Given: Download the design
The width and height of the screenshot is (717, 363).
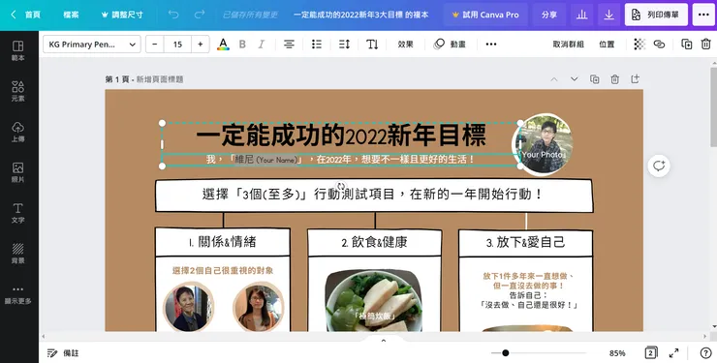Looking at the screenshot, I should [x=608, y=15].
